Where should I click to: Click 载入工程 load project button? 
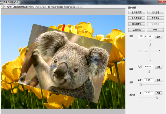[155, 12]
